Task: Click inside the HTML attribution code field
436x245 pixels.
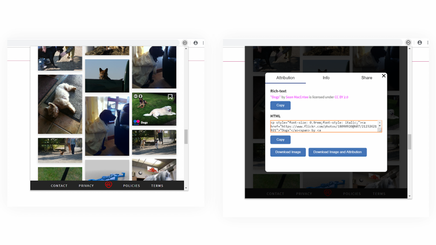Action: tap(326, 126)
